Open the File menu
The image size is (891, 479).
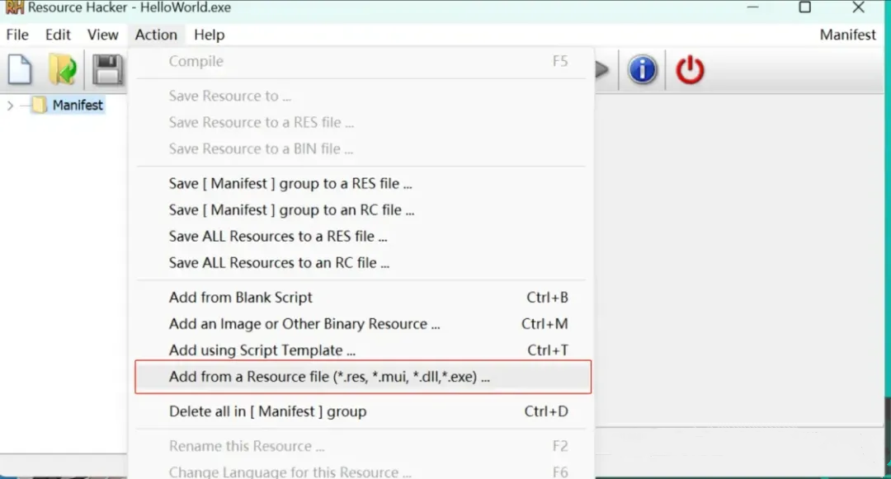pos(17,35)
